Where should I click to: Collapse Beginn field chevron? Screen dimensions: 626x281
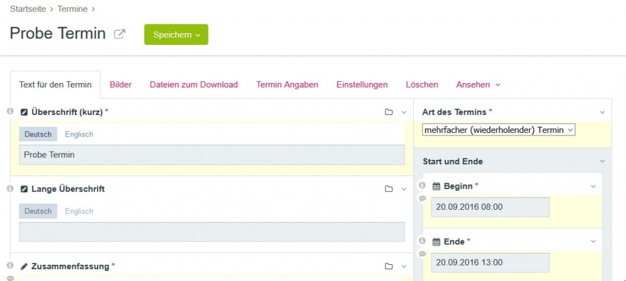coord(593,186)
